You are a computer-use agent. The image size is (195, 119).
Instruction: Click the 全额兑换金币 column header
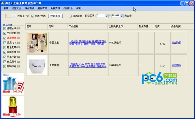click(x=123, y=26)
